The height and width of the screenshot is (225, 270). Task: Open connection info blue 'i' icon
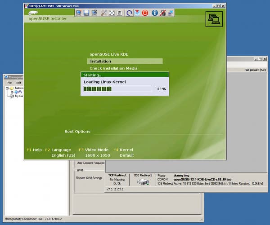coord(155,13)
